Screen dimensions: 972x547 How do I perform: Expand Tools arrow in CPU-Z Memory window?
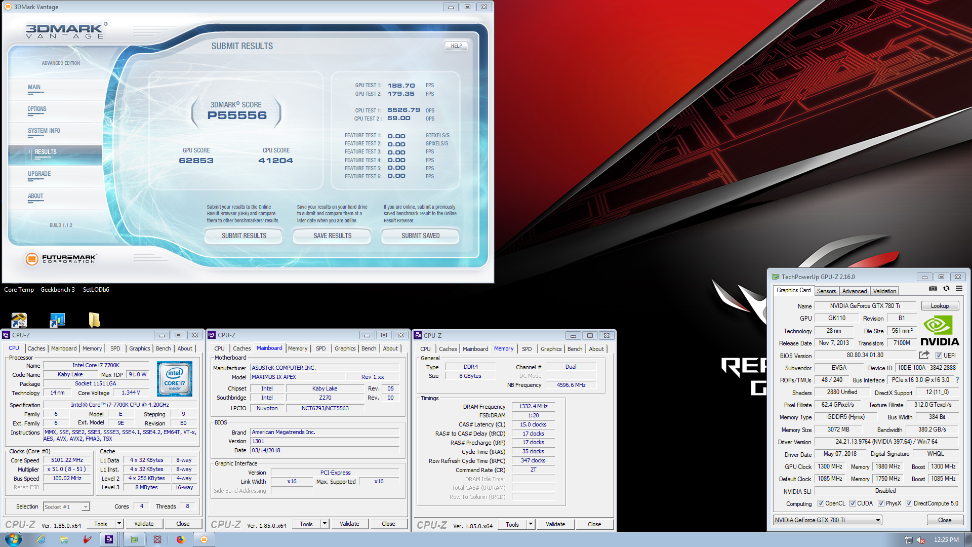click(x=531, y=524)
